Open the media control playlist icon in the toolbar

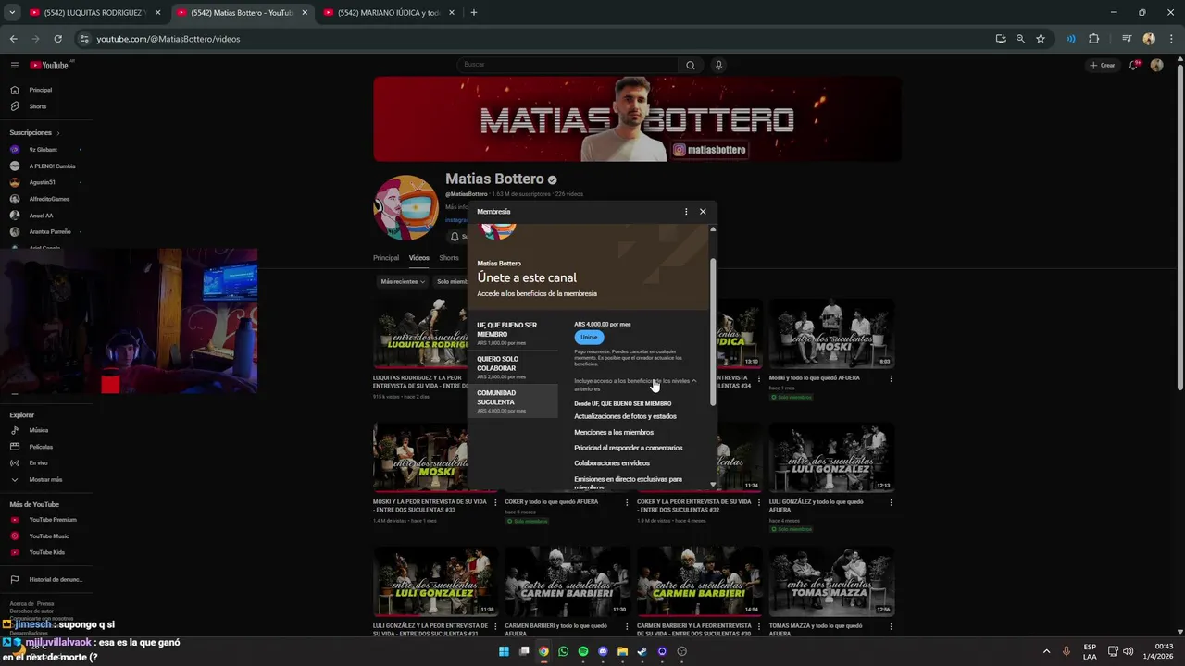(x=1127, y=39)
